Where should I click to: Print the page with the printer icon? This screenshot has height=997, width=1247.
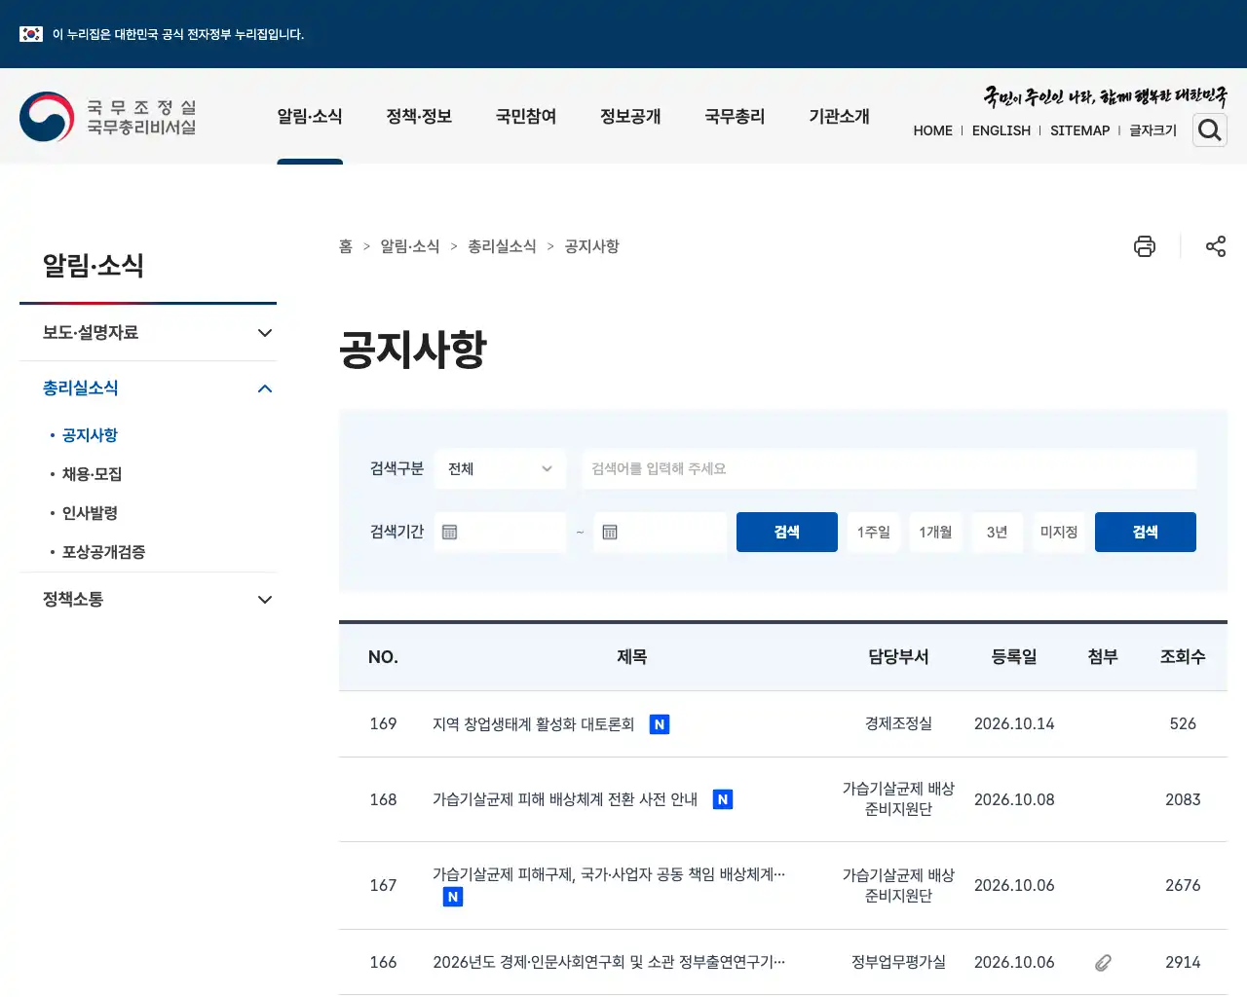[x=1145, y=246]
